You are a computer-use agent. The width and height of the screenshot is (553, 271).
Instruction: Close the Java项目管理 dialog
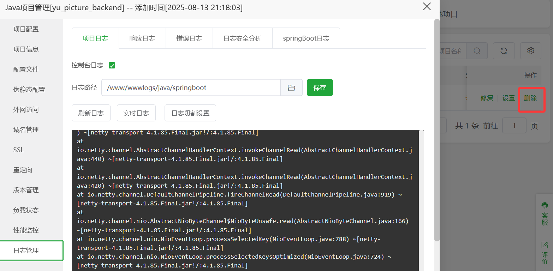pyautogui.click(x=427, y=6)
